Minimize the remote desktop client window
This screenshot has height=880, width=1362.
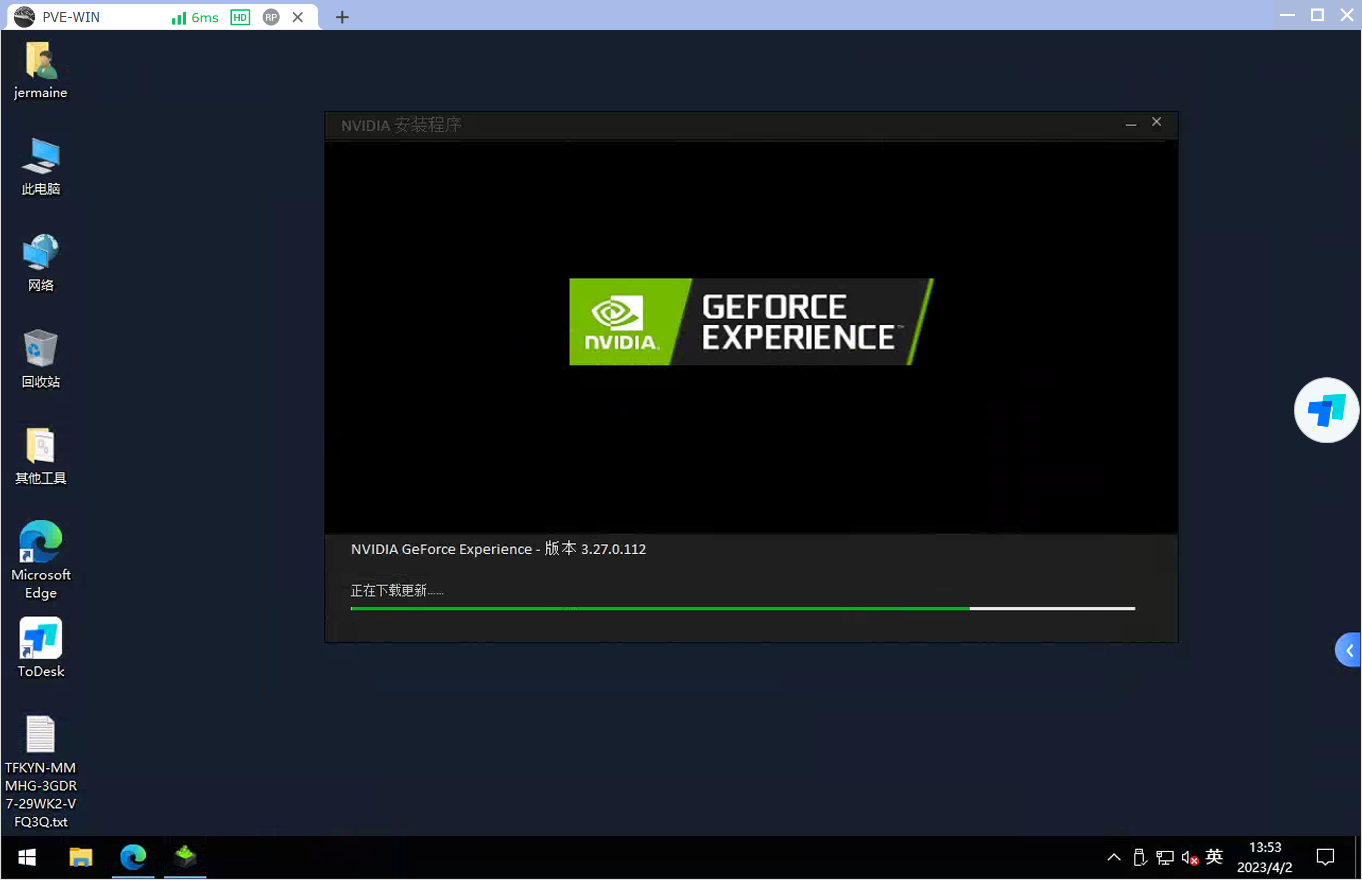click(1288, 15)
